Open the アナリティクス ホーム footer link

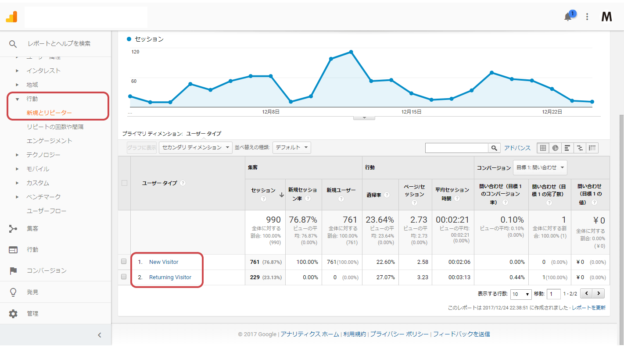pos(310,334)
